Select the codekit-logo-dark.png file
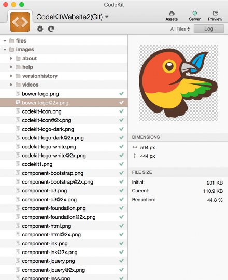Viewport: 228px width, 280px height. click(48, 129)
